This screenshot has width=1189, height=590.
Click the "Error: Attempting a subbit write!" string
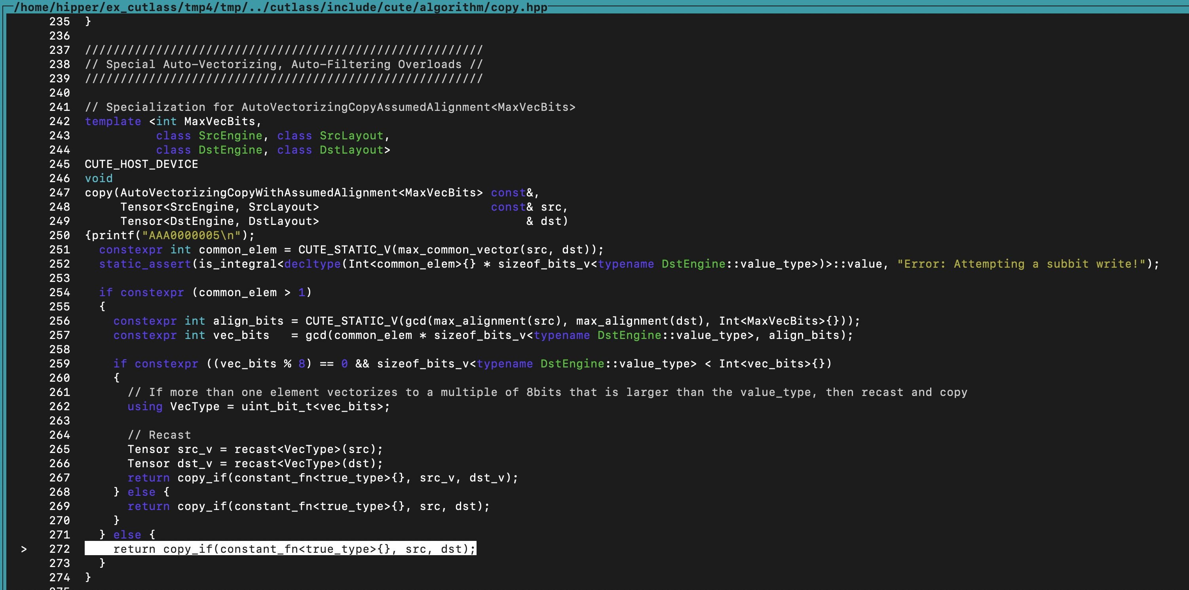tap(1021, 264)
